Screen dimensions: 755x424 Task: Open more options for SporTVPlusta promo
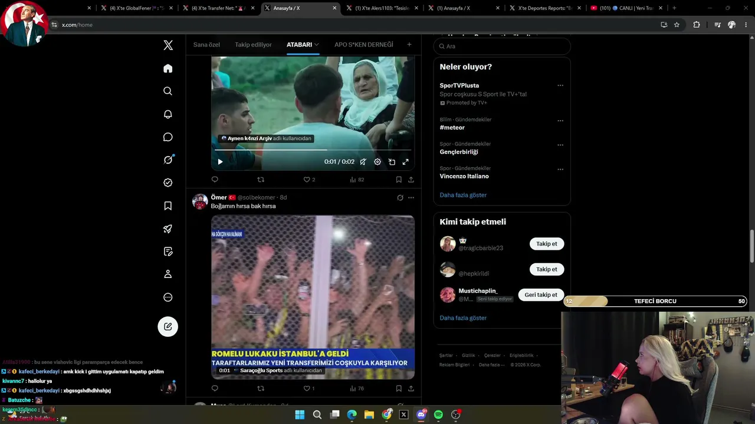pyautogui.click(x=560, y=85)
